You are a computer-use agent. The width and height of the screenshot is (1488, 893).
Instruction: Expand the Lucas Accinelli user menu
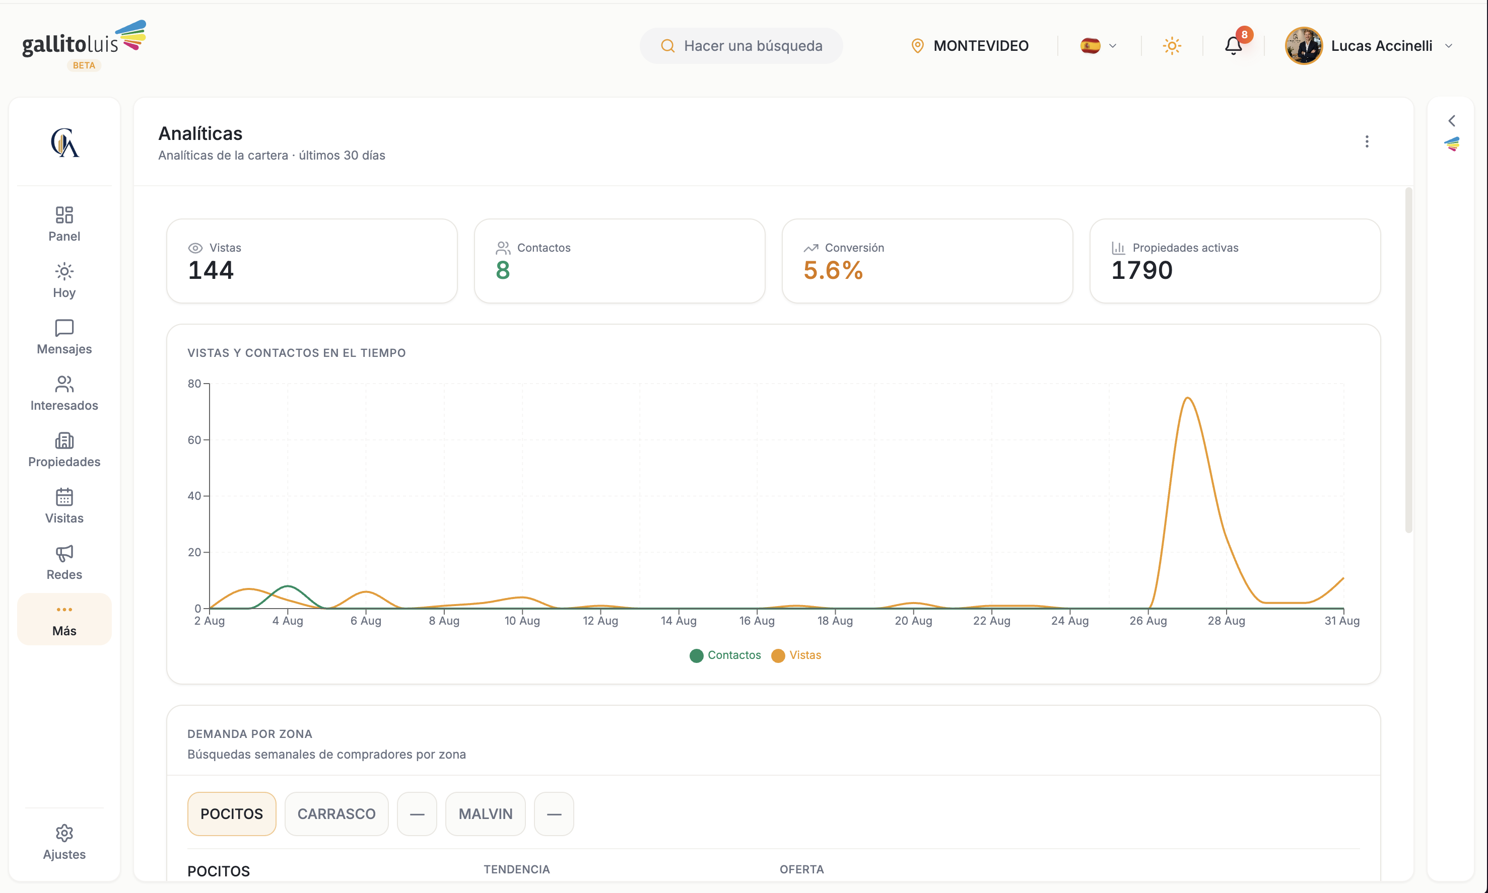pos(1448,46)
